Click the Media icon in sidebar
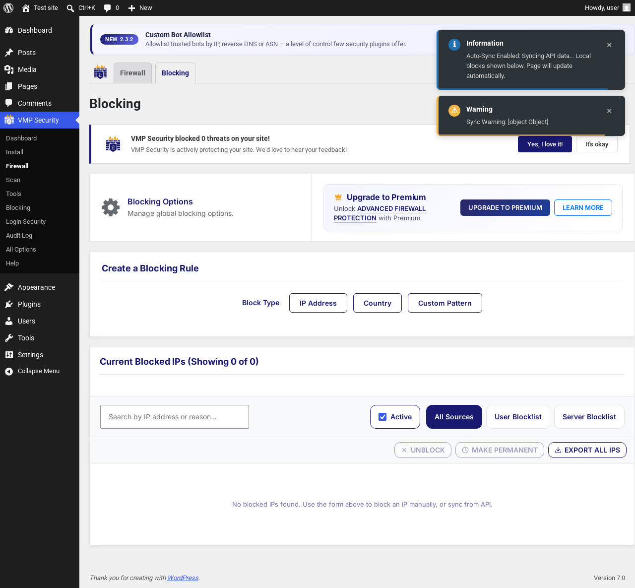Image resolution: width=635 pixels, height=588 pixels. click(9, 69)
